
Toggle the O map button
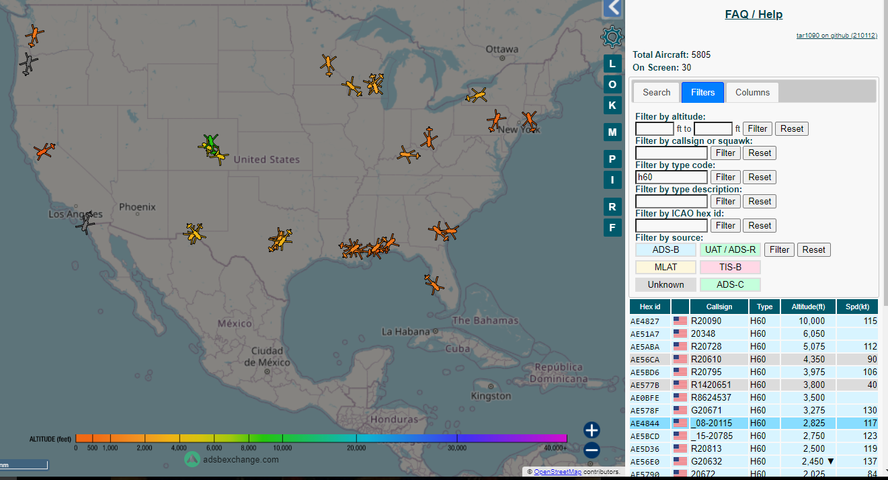612,84
